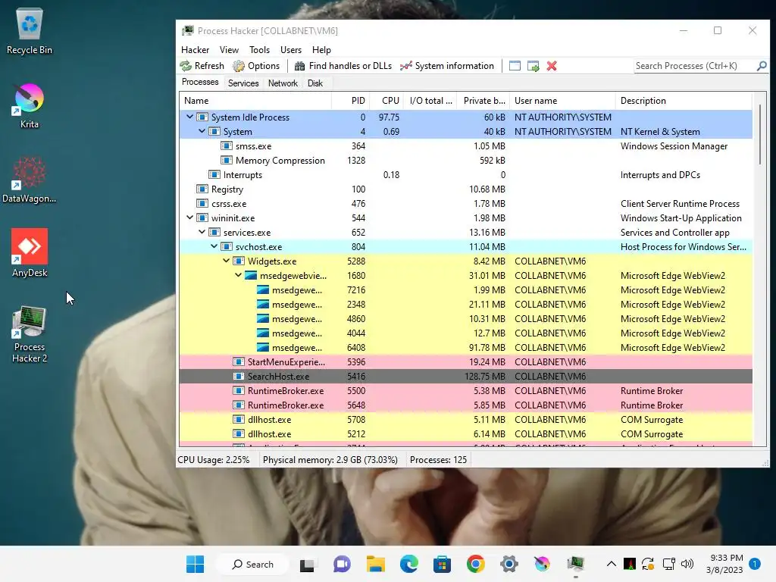This screenshot has height=582, width=776.
Task: Select the Registry process
Action: 466,189
